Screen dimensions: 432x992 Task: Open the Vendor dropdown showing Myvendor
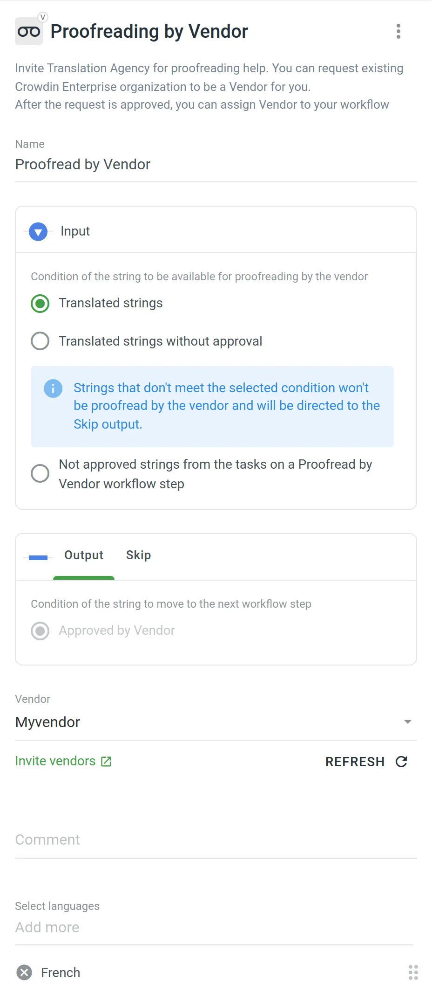tap(407, 721)
